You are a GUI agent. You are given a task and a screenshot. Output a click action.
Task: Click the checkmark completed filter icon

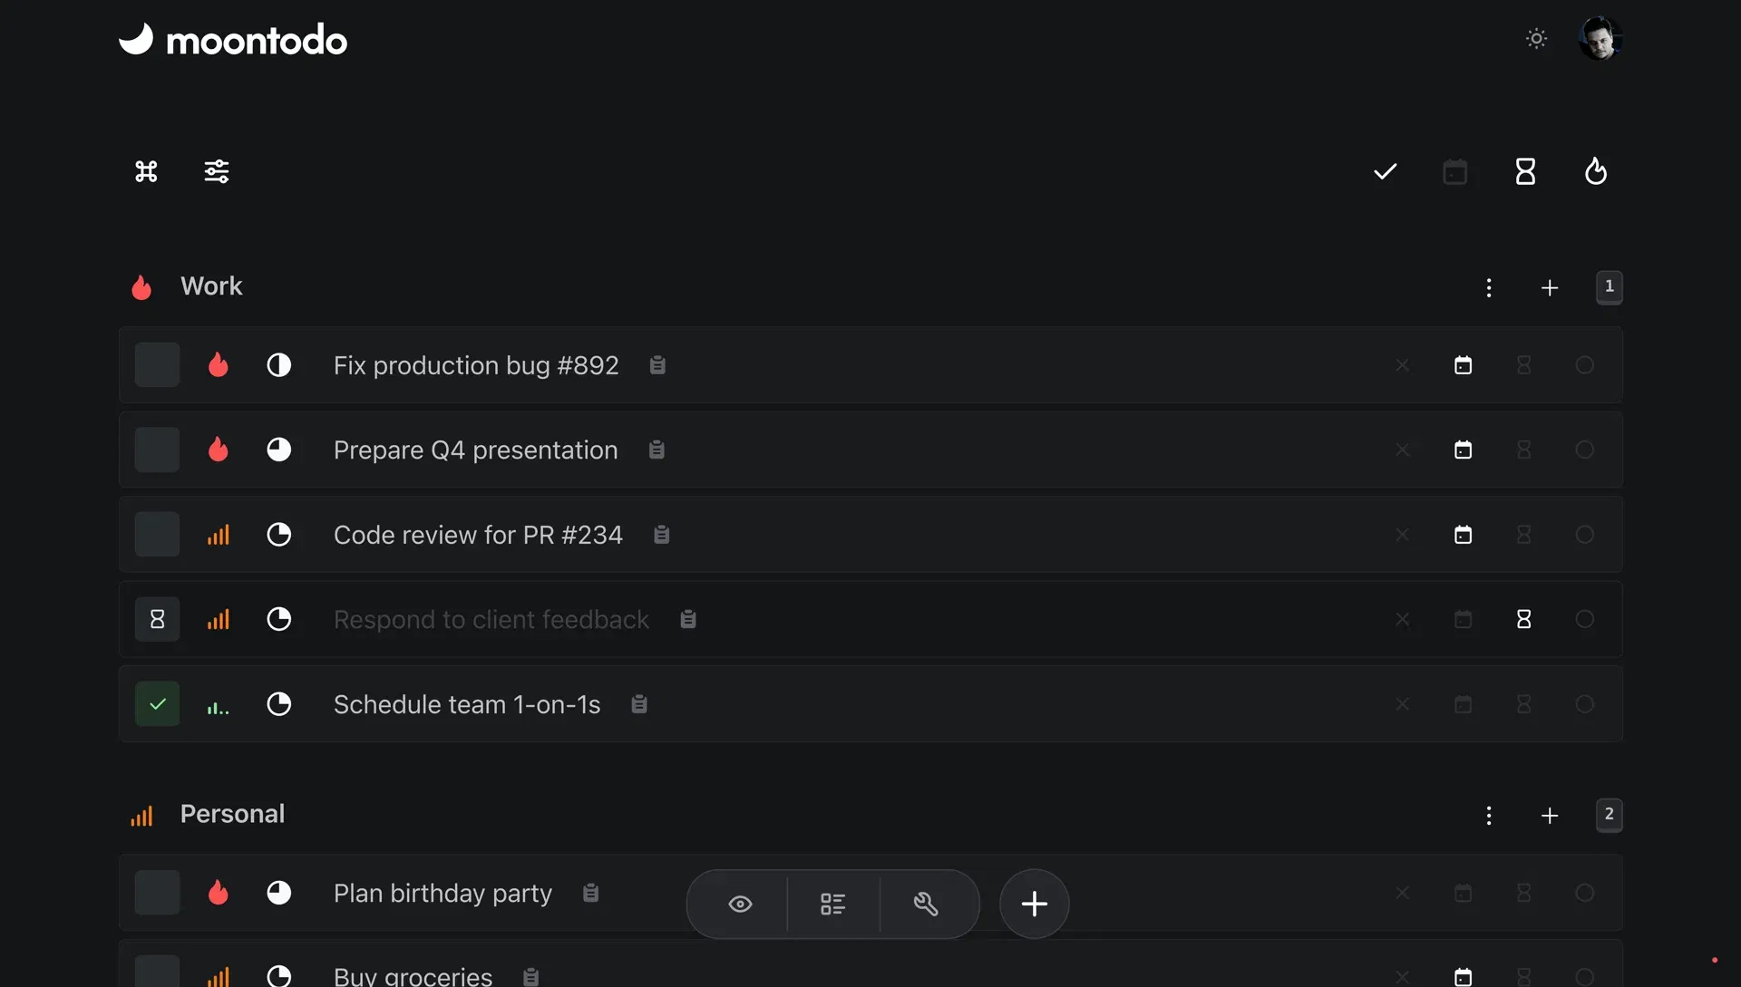point(1385,171)
